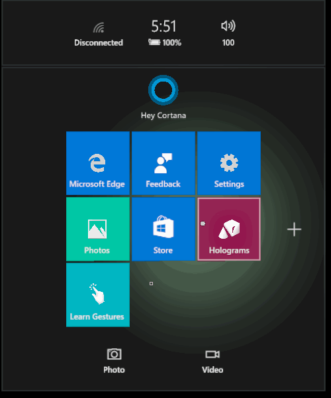Launch the Feedback app tile
Screen dimensions: 331x398
pos(164,163)
